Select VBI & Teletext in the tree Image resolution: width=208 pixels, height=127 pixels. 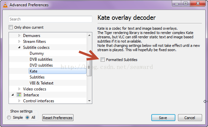point(42,83)
